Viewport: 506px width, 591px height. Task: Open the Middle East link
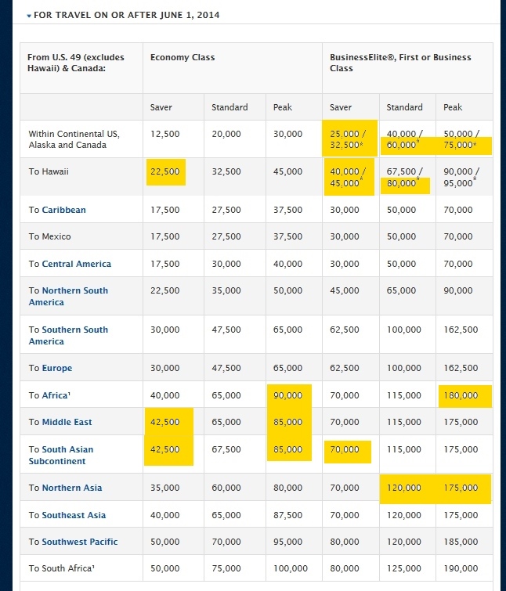click(67, 422)
